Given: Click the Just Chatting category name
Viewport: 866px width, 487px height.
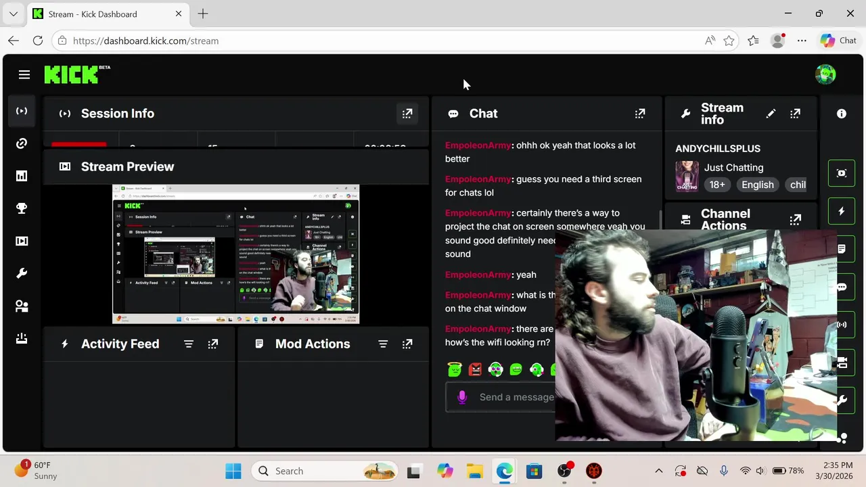Looking at the screenshot, I should coord(733,168).
